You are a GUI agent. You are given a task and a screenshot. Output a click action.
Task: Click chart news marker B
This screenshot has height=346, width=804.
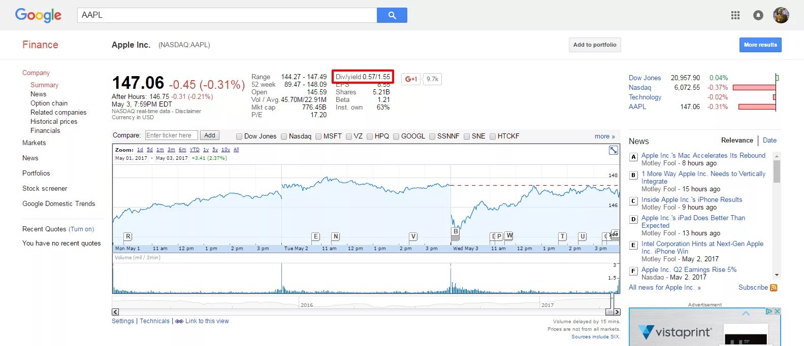[x=456, y=231]
